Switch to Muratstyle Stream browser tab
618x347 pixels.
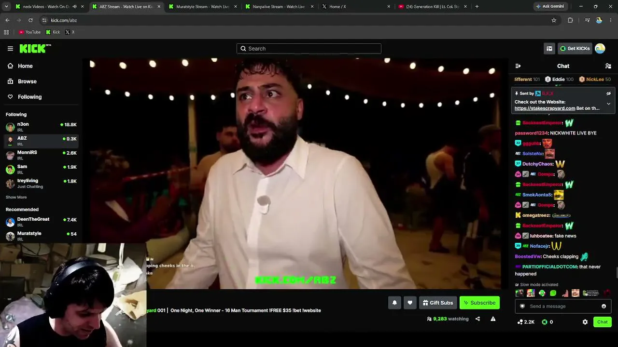(x=203, y=7)
